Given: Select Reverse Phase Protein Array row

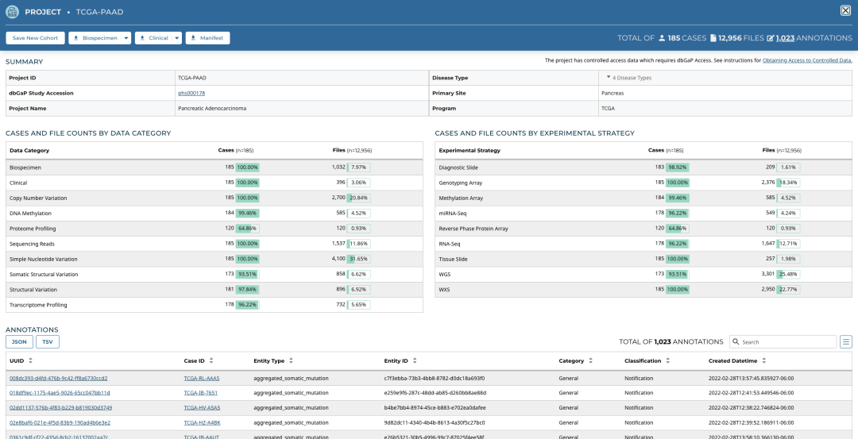Looking at the screenshot, I should tap(643, 229).
